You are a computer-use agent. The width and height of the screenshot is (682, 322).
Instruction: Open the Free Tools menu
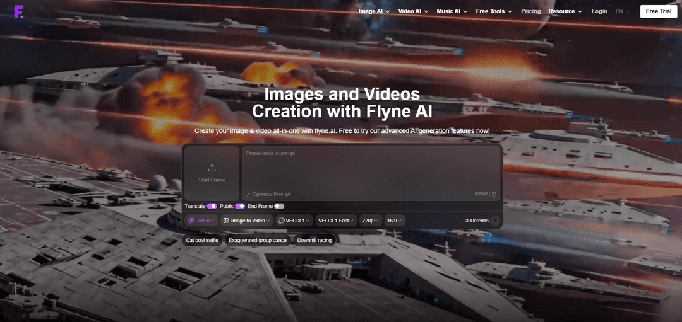494,11
